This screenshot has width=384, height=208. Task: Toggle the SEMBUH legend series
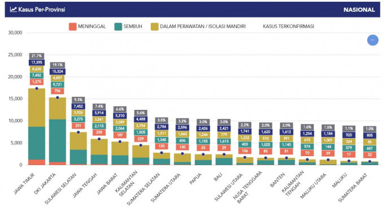click(x=128, y=26)
